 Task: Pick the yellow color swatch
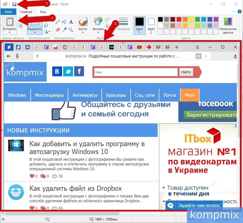tap(191, 19)
